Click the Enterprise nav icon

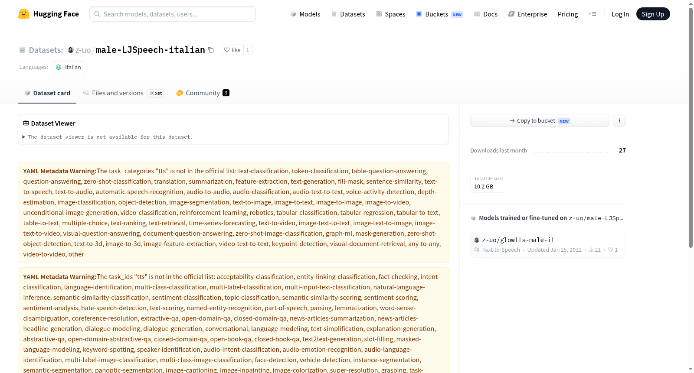click(511, 14)
